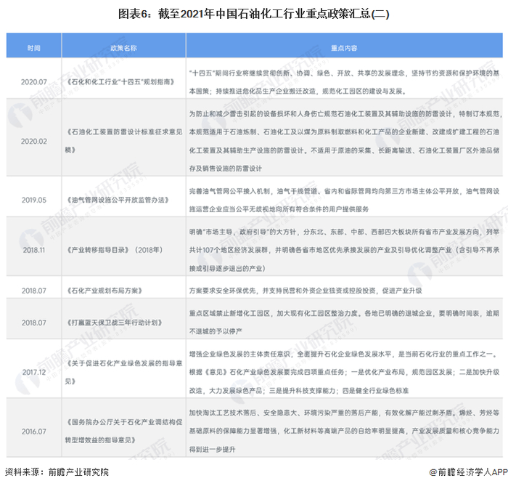Viewport: 508px width, 486px height.
Task: Click content text starting 方案要求安全环保优先
Action: point(306,291)
